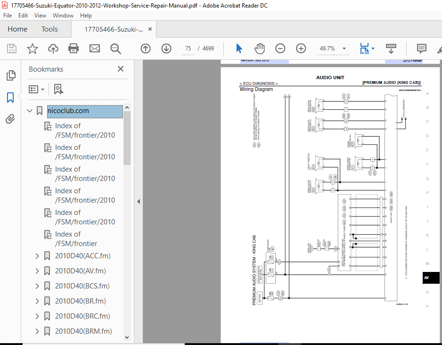Open the last Index of /FSM/frontier bookmark
This screenshot has width=442, height=345.
(x=76, y=239)
